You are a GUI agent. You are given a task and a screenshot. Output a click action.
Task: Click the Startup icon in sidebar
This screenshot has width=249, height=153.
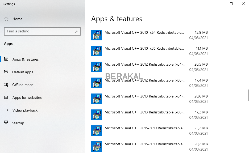(6, 123)
